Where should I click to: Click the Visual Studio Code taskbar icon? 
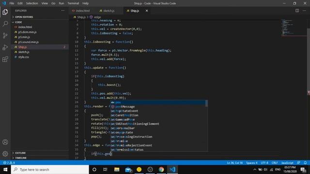(172, 170)
